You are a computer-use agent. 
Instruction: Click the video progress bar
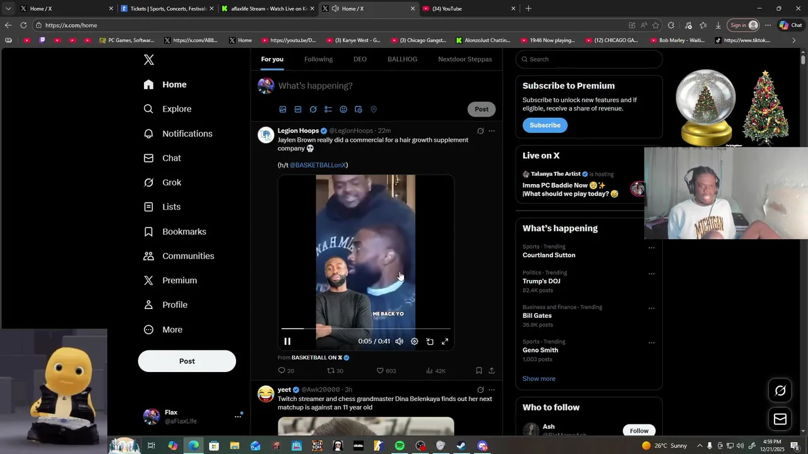click(366, 329)
